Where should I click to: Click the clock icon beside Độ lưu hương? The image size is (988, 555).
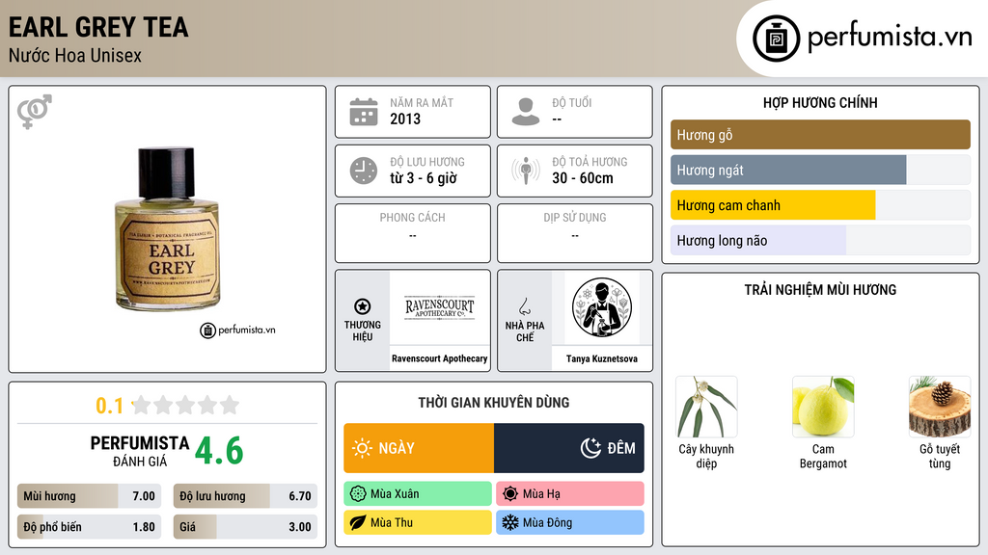364,171
